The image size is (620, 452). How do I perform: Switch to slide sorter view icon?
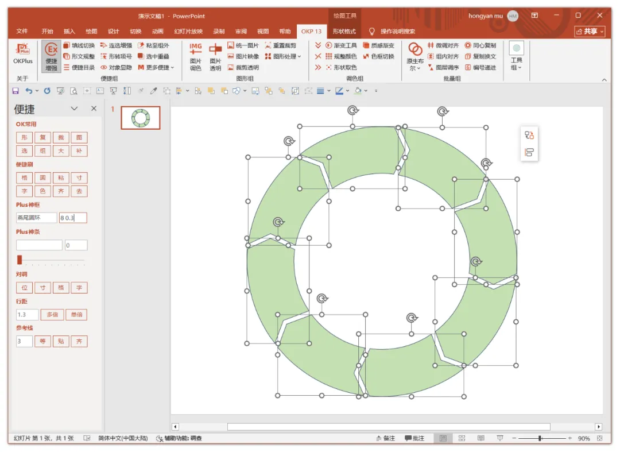click(462, 438)
